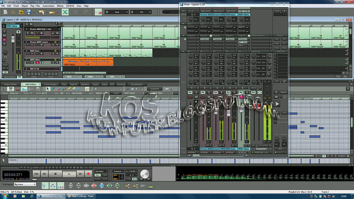354x199 pixels.
Task: Click the zoom out minus icon in the bottom toolbar
Action: [78, 186]
